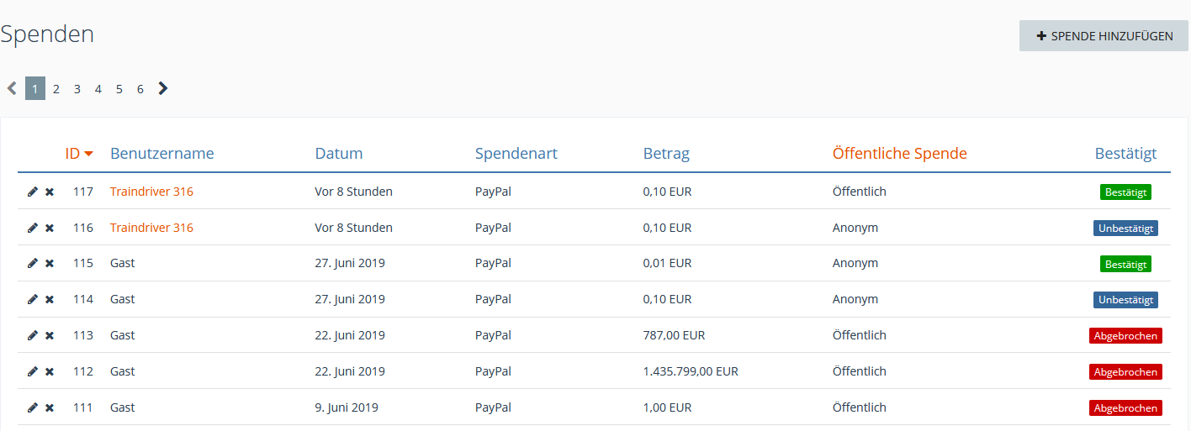Go to page 2
The width and height of the screenshot is (1191, 431).
(56, 88)
